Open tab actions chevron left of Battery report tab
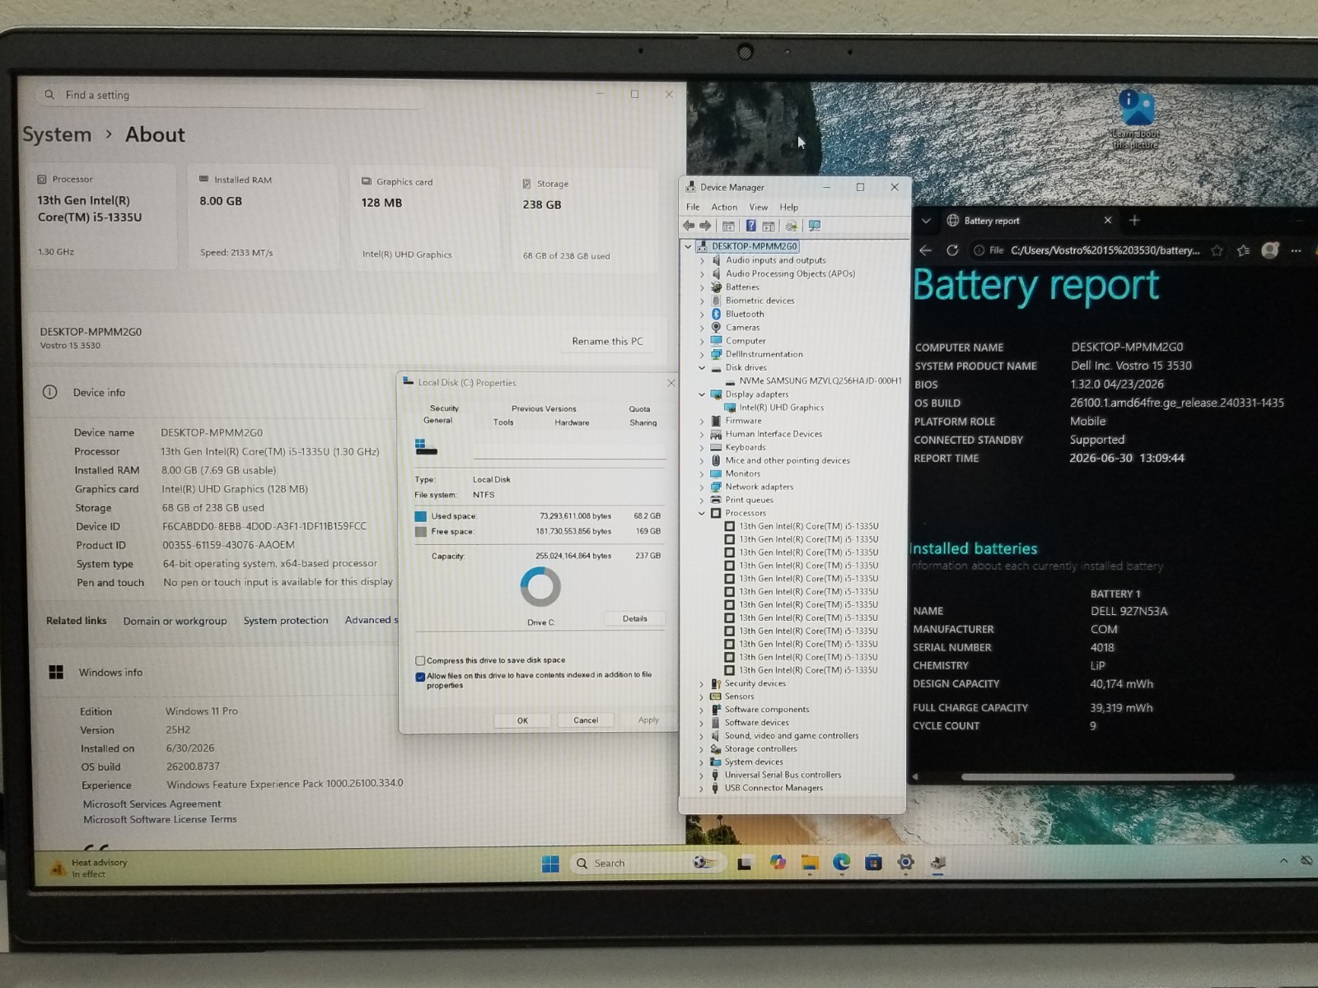Viewport: 1318px width, 988px height. coord(926,221)
